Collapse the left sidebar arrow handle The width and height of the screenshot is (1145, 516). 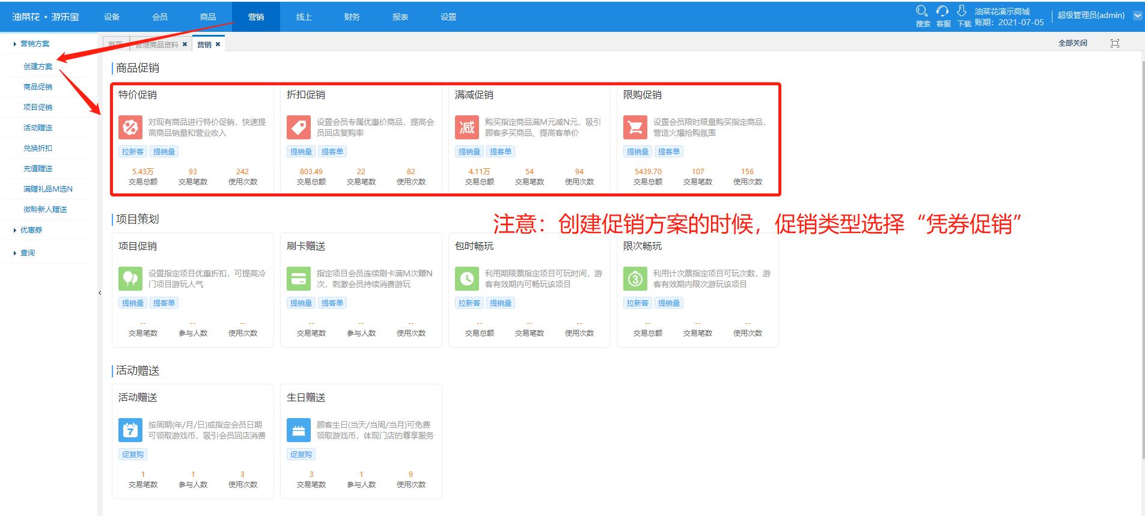(x=100, y=293)
